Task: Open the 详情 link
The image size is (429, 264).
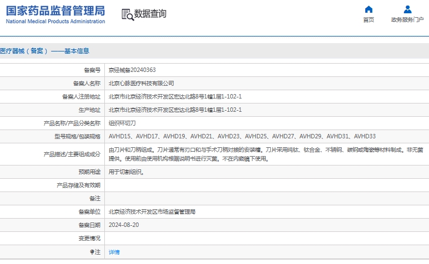Action: 114,252
